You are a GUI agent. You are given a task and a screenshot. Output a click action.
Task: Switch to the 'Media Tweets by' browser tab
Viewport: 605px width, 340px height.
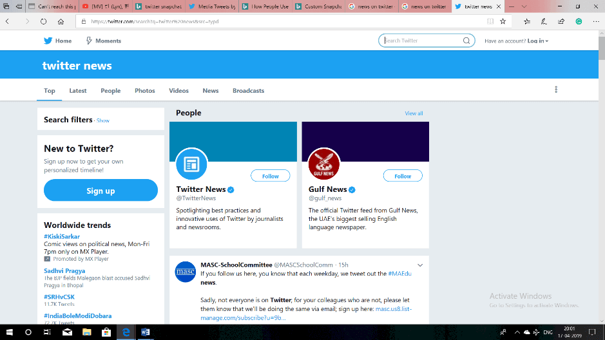click(212, 6)
